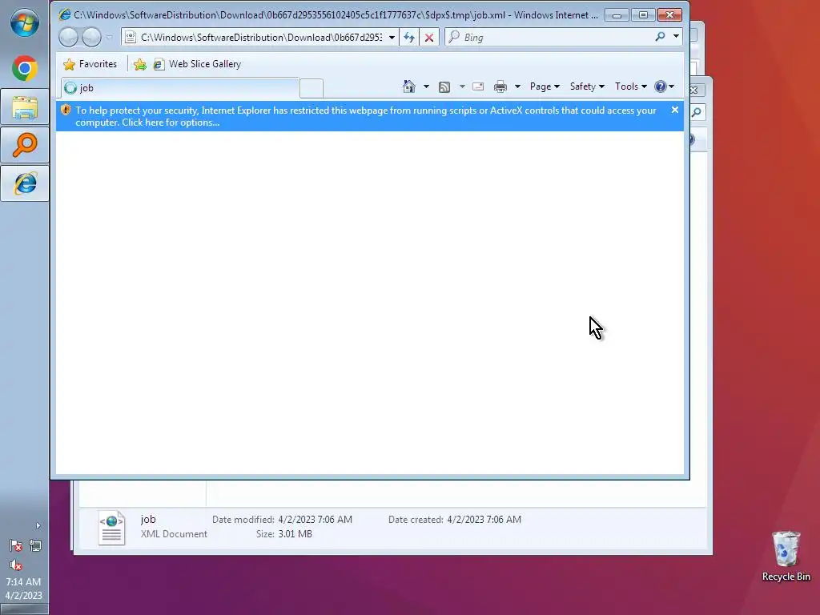Open recent pages dropdown next to forward button

tap(109, 37)
